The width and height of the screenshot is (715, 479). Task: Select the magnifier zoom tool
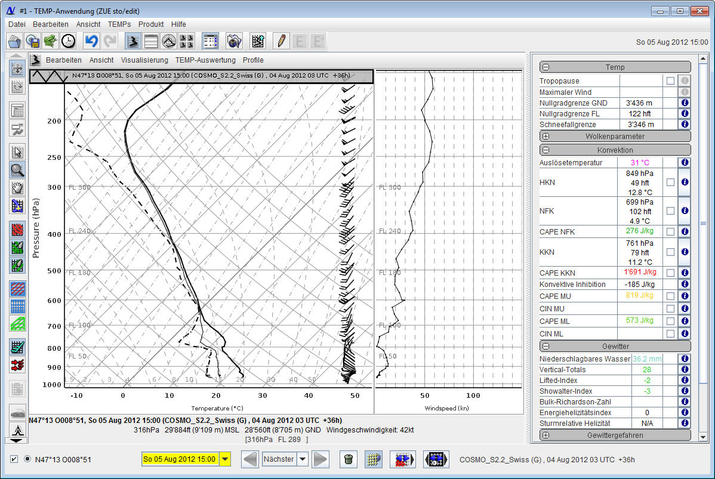coord(18,169)
